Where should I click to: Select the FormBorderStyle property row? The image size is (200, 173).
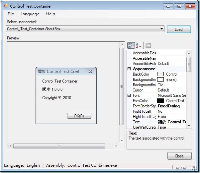(x=159, y=106)
